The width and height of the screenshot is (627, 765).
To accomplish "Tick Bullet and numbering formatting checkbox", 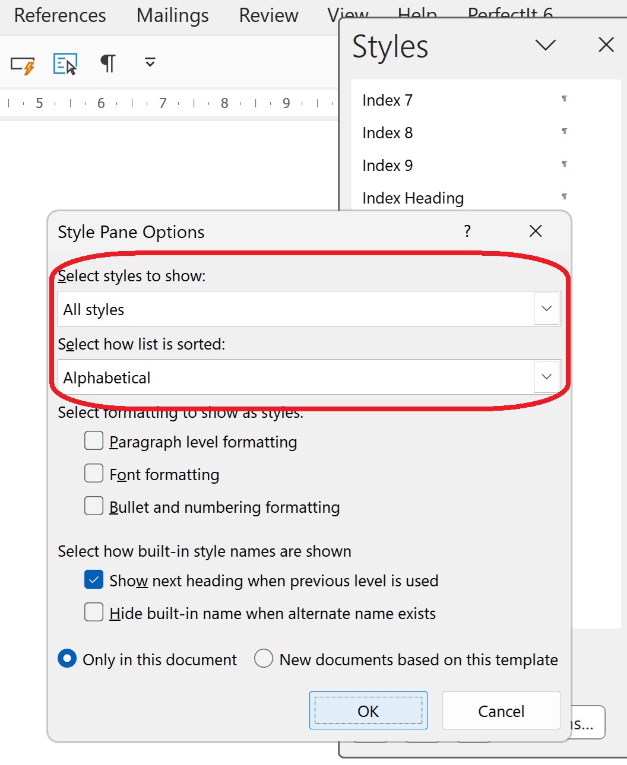I will point(94,506).
